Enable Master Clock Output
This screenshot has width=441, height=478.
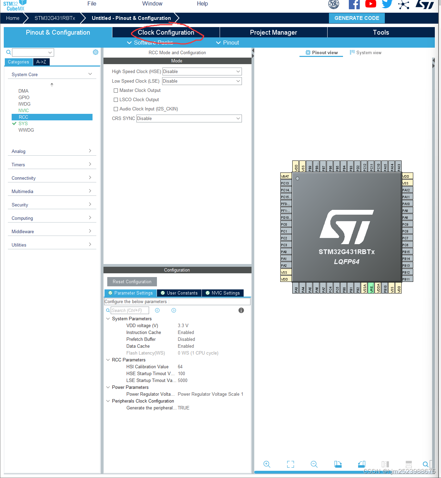(x=116, y=90)
